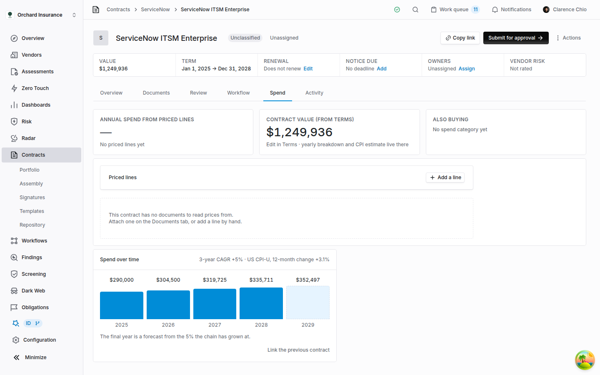Switch to the Overview tab
600x375 pixels.
111,93
